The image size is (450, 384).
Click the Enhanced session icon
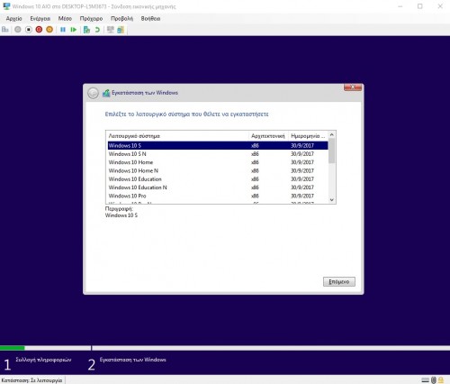coord(111,30)
